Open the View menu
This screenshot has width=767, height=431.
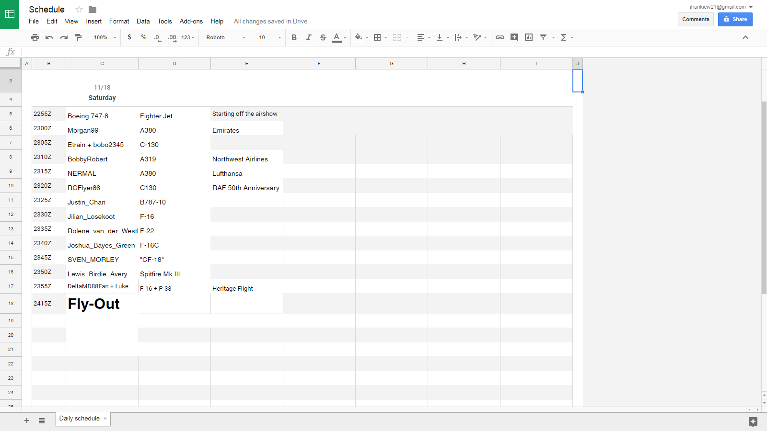pos(71,21)
